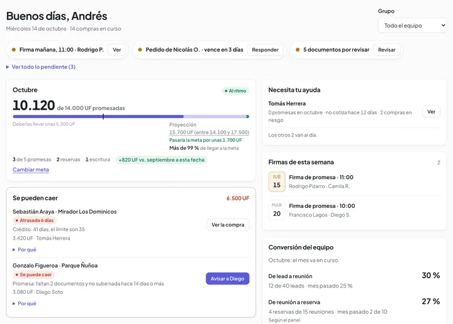Click the Se pueden caer heading
Viewport: 453px width, 324px height.
click(35, 198)
